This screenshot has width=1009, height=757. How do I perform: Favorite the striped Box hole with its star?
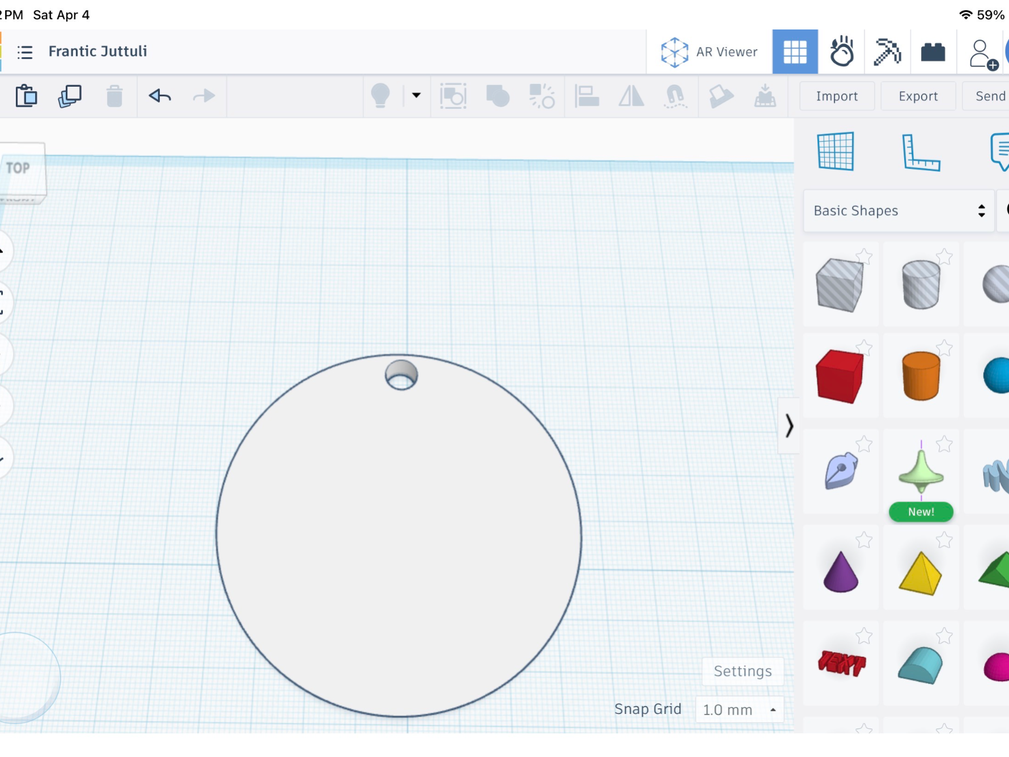pyautogui.click(x=864, y=257)
